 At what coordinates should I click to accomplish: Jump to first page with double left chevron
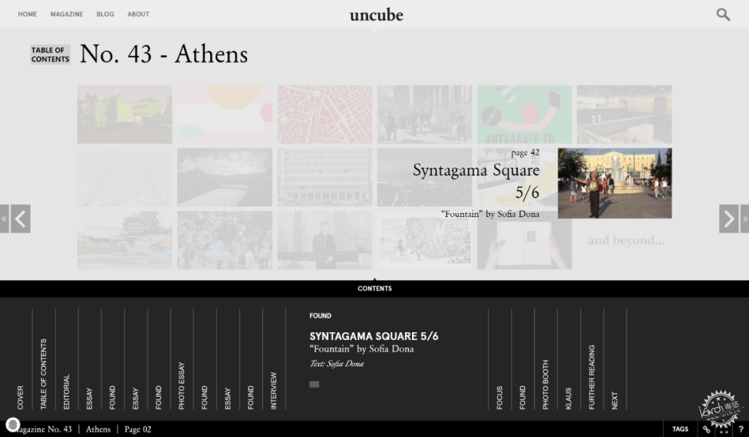pyautogui.click(x=4, y=218)
